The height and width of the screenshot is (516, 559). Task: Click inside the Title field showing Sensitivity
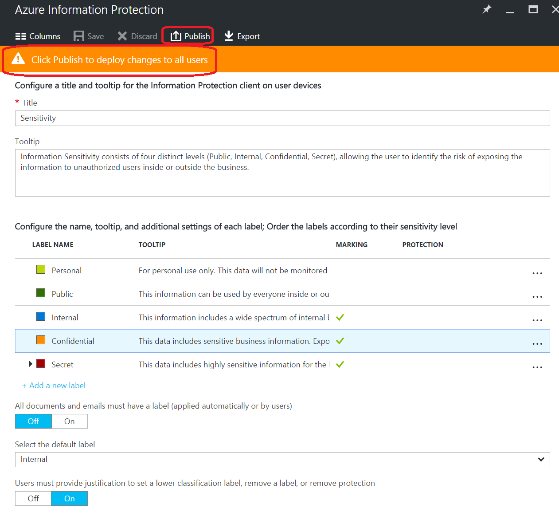pyautogui.click(x=177, y=118)
